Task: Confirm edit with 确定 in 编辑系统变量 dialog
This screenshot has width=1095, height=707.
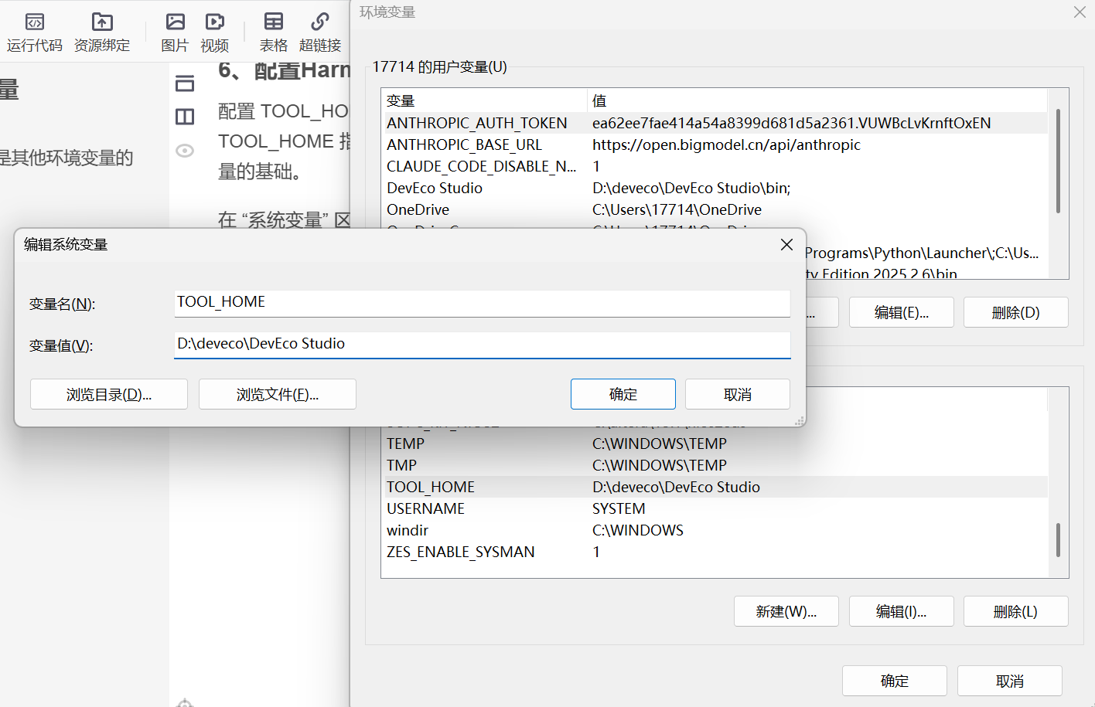Action: (x=623, y=394)
